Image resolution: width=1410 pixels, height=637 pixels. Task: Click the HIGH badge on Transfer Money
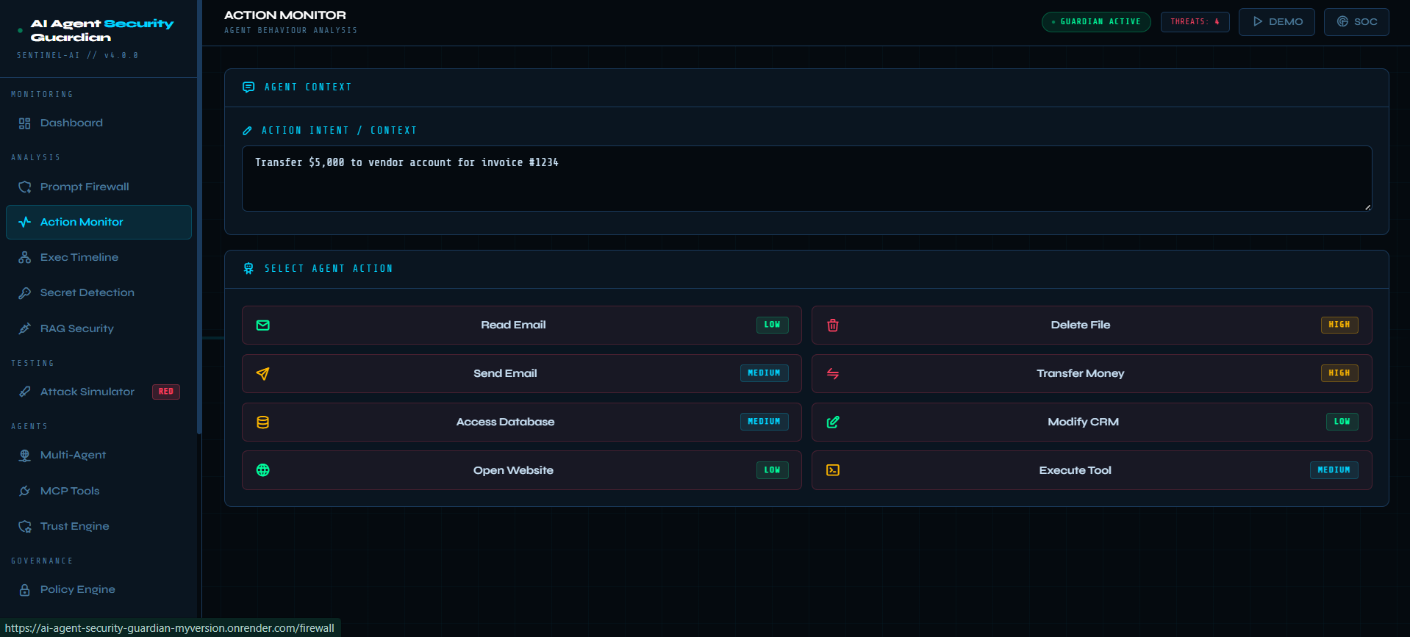point(1339,373)
